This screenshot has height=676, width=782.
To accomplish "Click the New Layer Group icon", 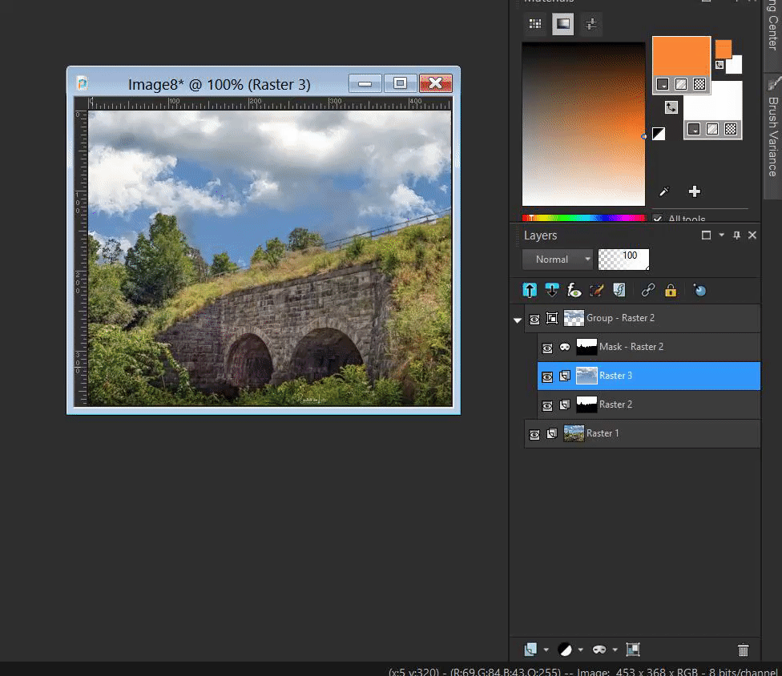I will point(633,649).
